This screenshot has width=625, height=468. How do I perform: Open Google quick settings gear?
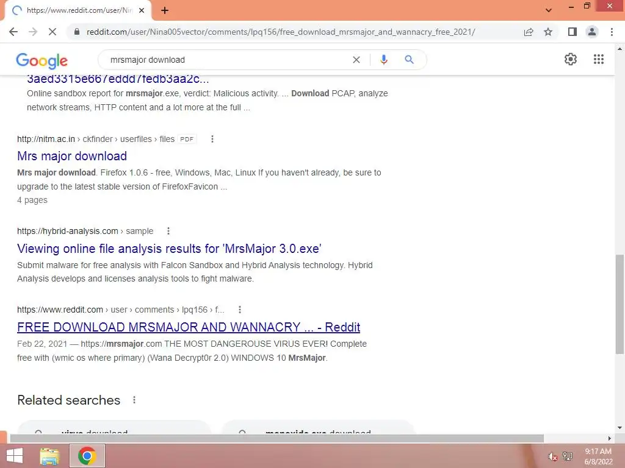571,59
